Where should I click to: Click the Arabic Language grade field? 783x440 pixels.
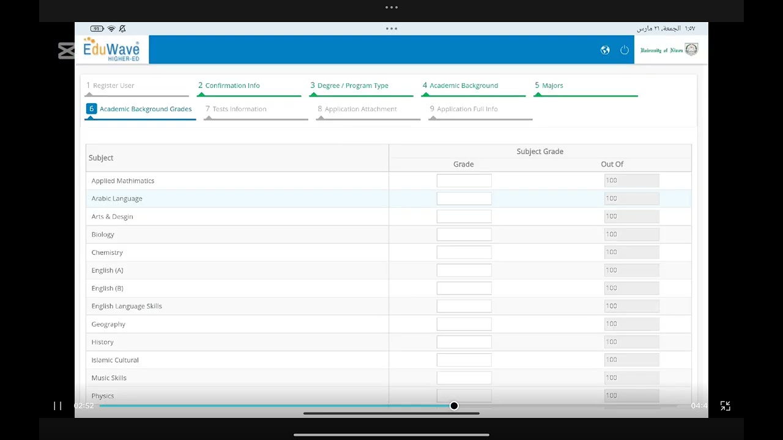click(x=464, y=198)
